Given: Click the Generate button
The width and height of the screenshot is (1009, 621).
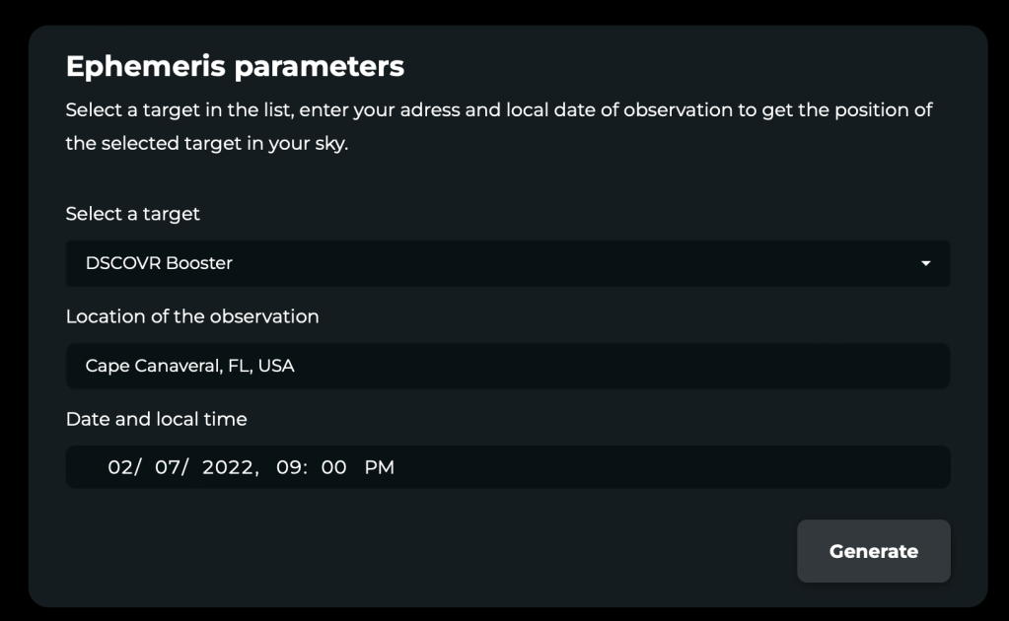Looking at the screenshot, I should point(873,551).
